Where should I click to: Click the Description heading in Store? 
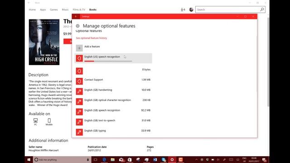tap(38, 75)
